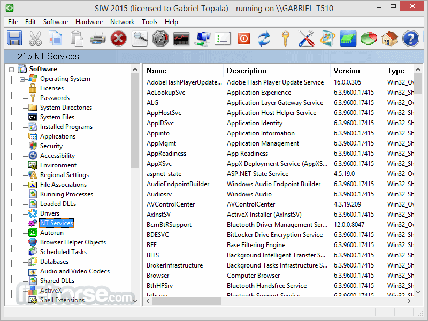This screenshot has height=321, width=428.
Task: Open the Software menu
Action: [x=56, y=22]
